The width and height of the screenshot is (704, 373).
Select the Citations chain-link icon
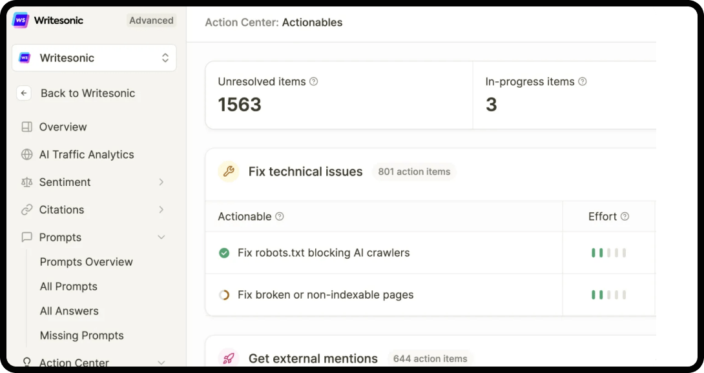[x=26, y=209]
